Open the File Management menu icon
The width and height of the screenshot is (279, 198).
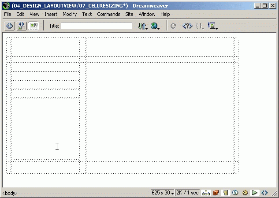143,26
